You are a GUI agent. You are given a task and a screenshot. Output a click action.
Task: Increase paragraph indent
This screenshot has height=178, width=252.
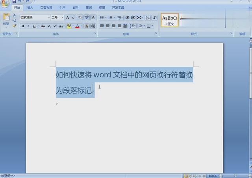tap(133, 17)
